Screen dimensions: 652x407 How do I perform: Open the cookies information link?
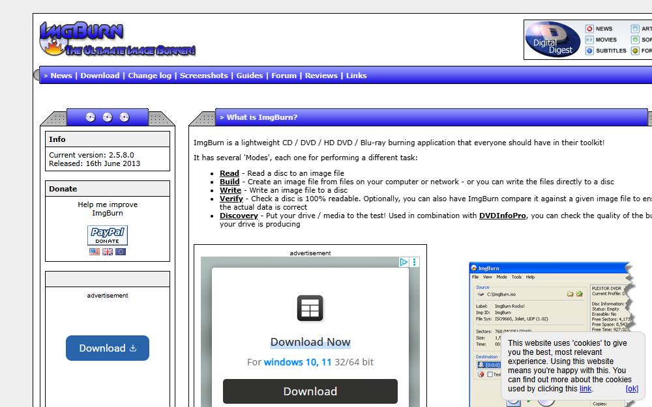pos(585,389)
